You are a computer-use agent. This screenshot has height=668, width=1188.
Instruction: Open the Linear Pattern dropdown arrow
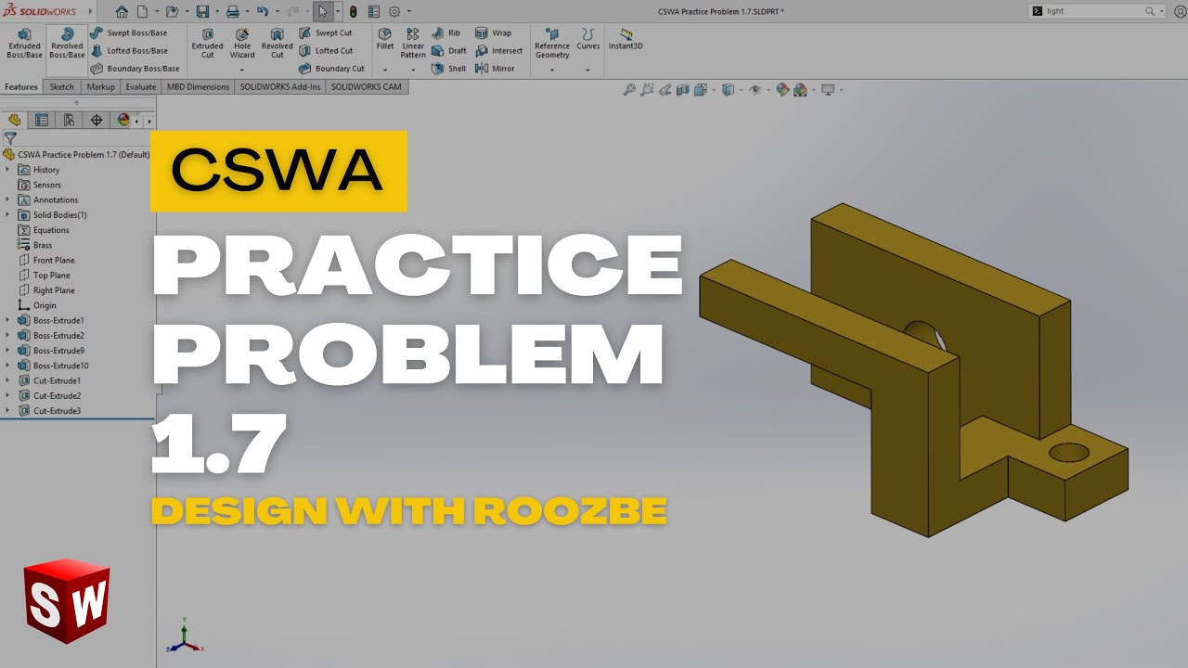coord(413,70)
